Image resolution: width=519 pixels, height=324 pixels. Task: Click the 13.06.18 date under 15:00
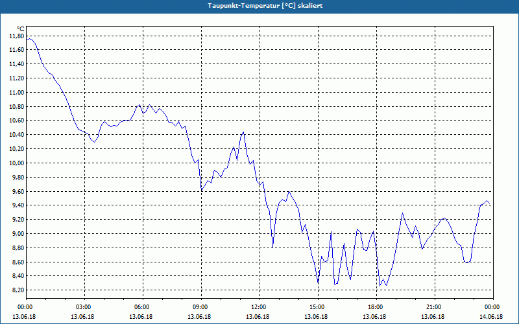click(x=316, y=317)
